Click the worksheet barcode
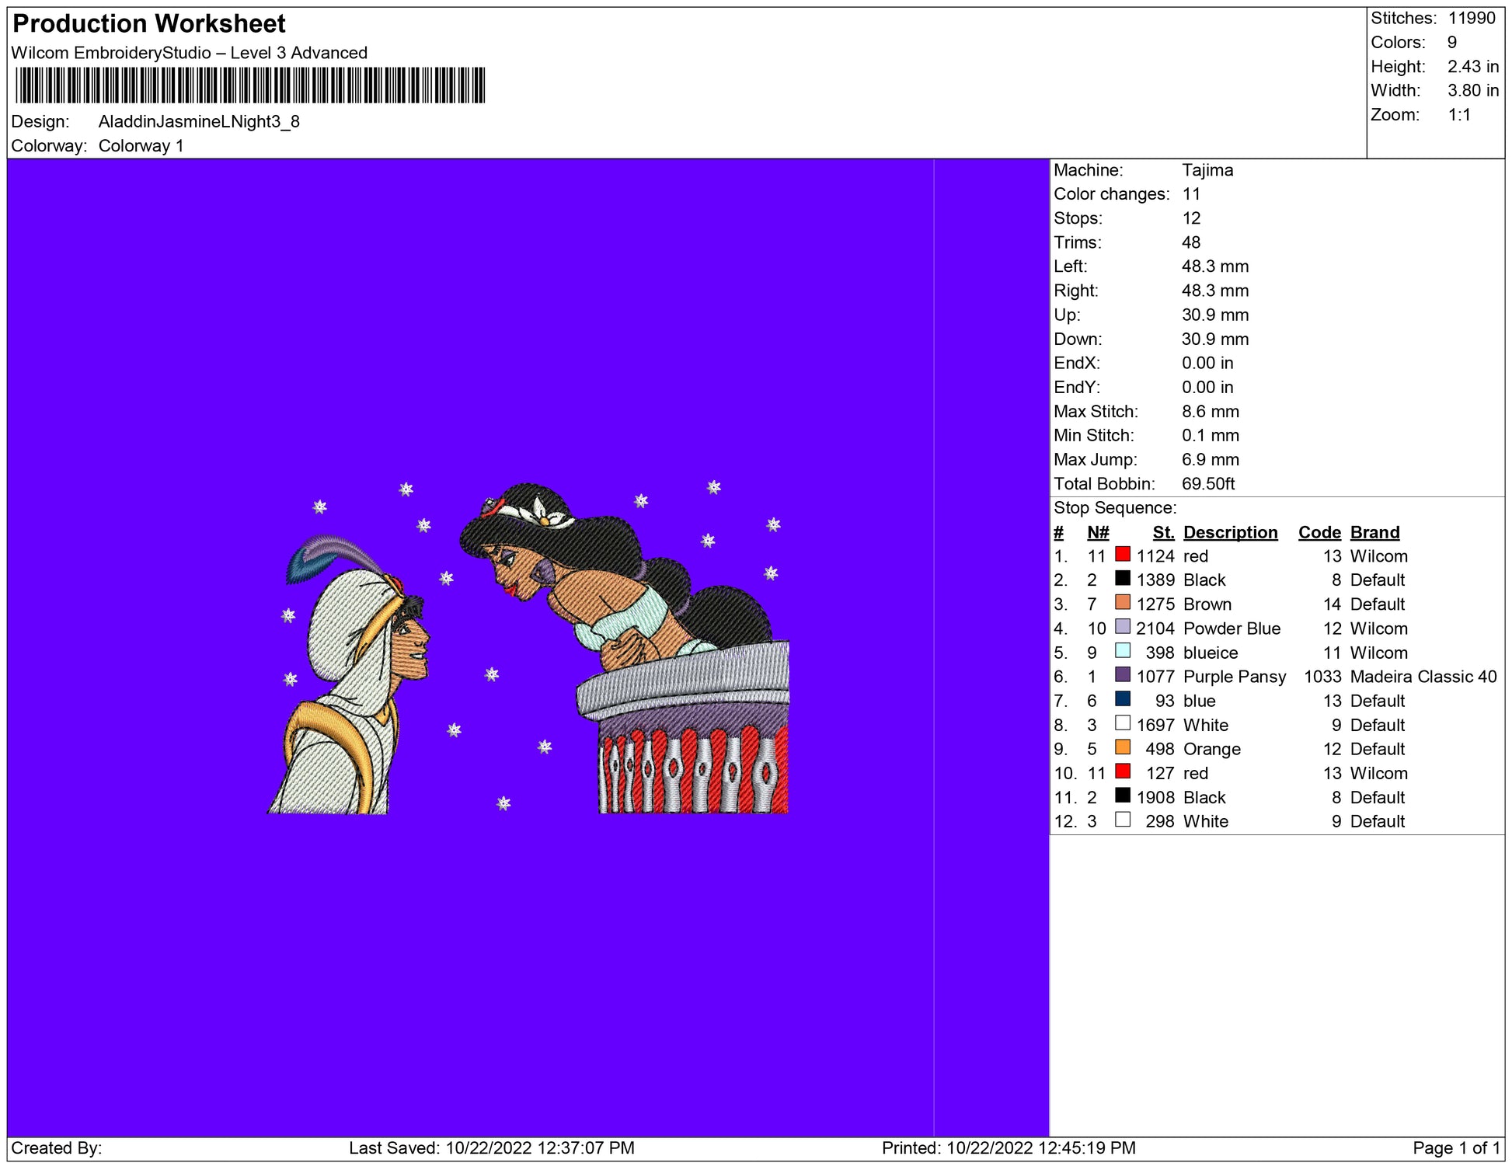 250,85
